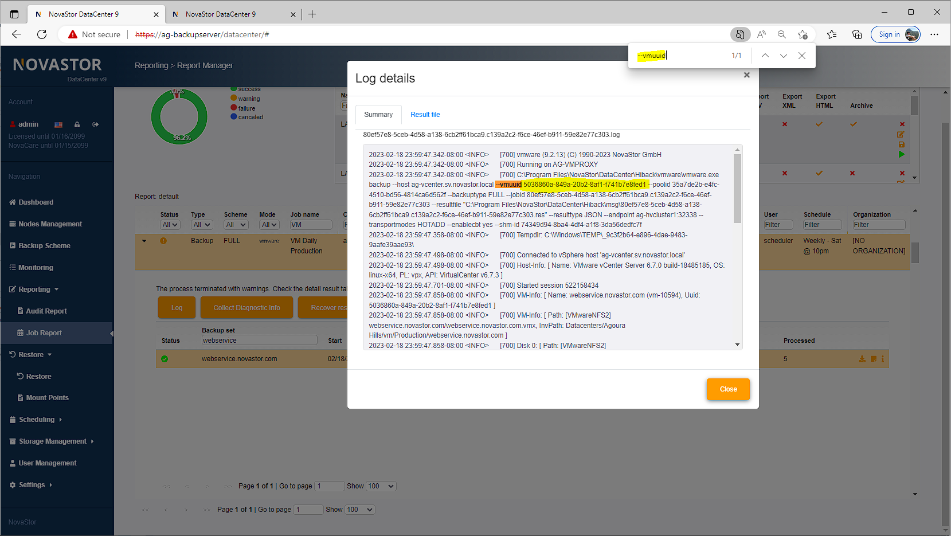This screenshot has width=951, height=536.
Task: Click the browser read aloud icon
Action: point(761,34)
